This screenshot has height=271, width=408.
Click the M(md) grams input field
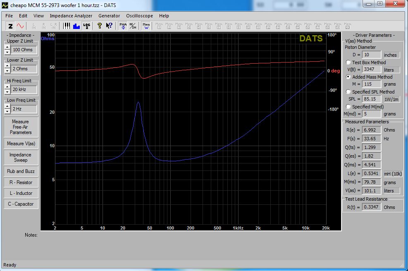click(x=372, y=114)
